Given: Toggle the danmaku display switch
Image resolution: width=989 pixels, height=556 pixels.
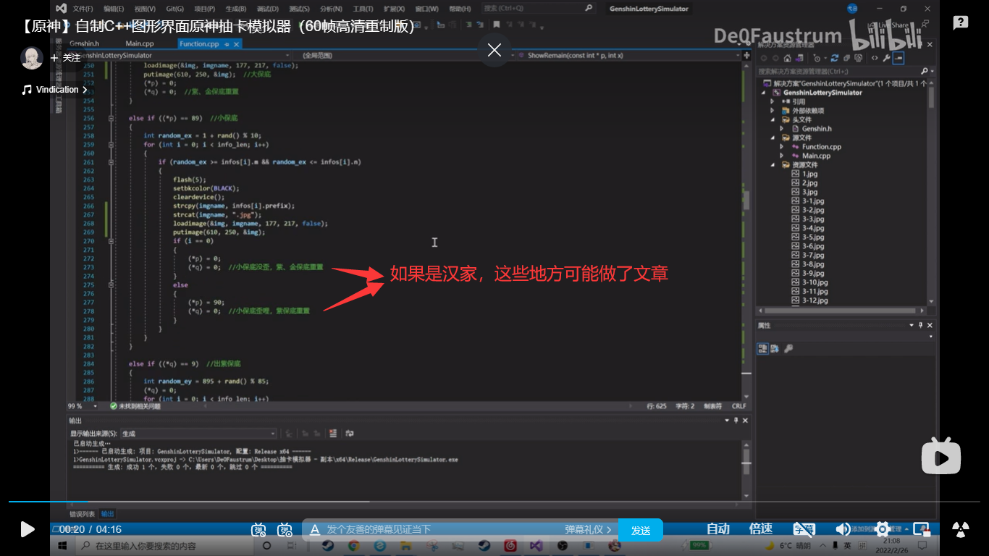Looking at the screenshot, I should tap(259, 530).
